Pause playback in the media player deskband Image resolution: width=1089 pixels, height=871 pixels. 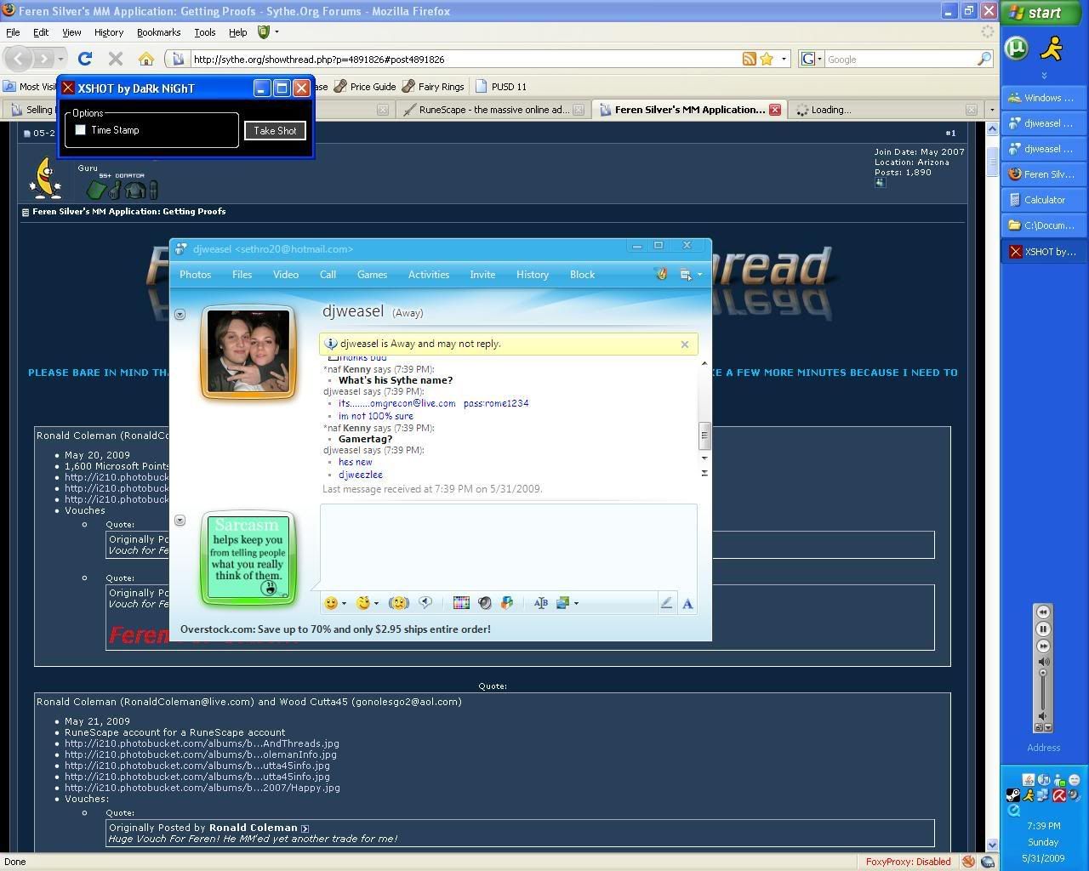point(1043,629)
